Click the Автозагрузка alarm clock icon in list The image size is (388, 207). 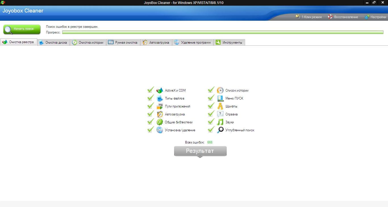160,114
